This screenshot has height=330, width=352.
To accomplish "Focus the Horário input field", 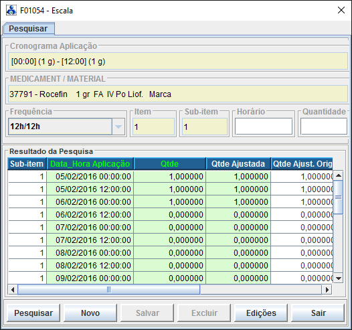I will (x=264, y=127).
